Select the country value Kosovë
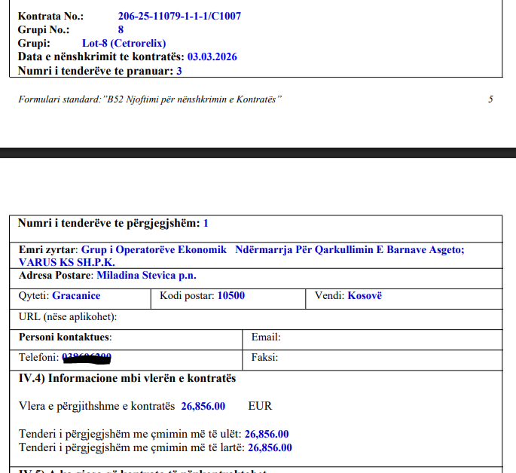 coord(365,296)
